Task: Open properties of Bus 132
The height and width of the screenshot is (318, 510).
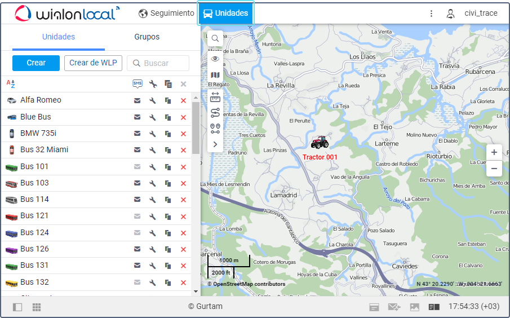Action: (153, 282)
